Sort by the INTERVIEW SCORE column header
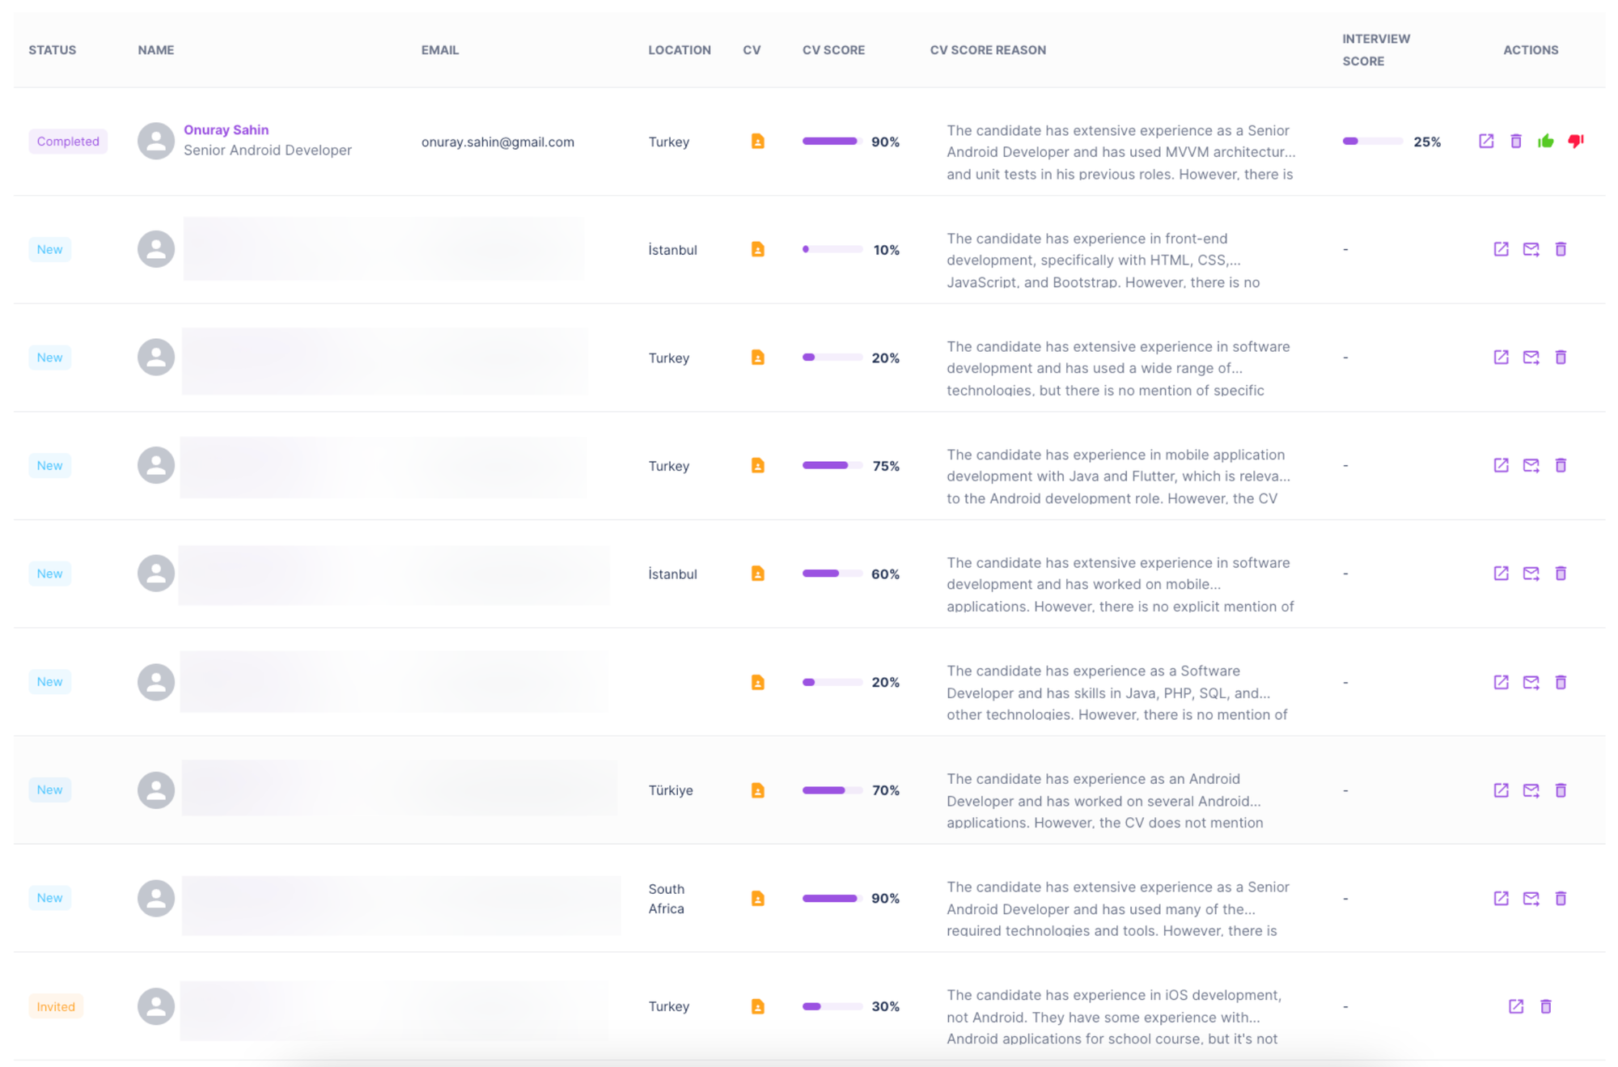 tap(1375, 50)
